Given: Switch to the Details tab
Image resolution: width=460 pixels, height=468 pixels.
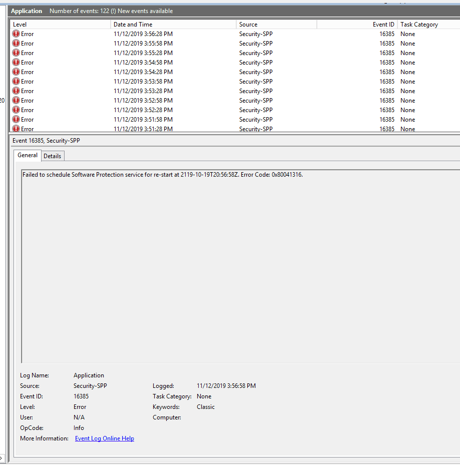Looking at the screenshot, I should 52,156.
